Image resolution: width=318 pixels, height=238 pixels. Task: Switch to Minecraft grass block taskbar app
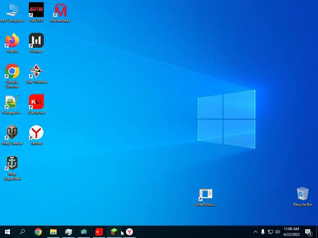point(114,232)
